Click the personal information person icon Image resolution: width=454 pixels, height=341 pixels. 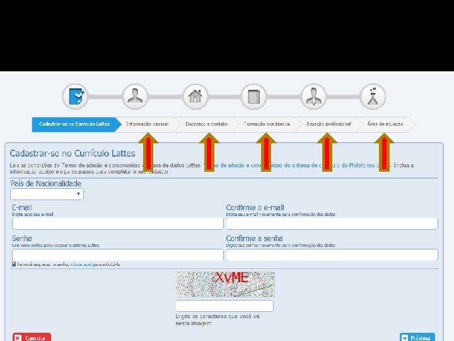tap(135, 96)
